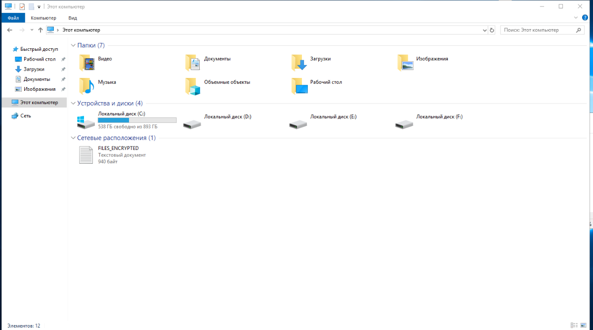Collapse the Сетевые расположения (1) group
The image size is (593, 330).
pos(74,138)
